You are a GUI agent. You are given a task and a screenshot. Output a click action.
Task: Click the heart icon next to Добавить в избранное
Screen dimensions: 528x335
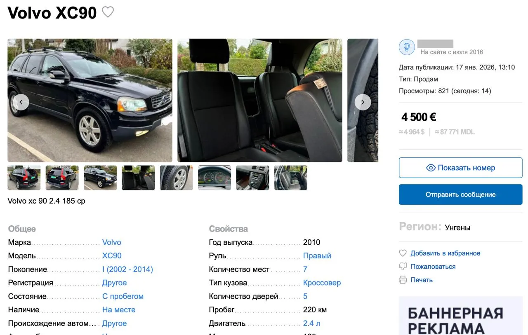[403, 253]
